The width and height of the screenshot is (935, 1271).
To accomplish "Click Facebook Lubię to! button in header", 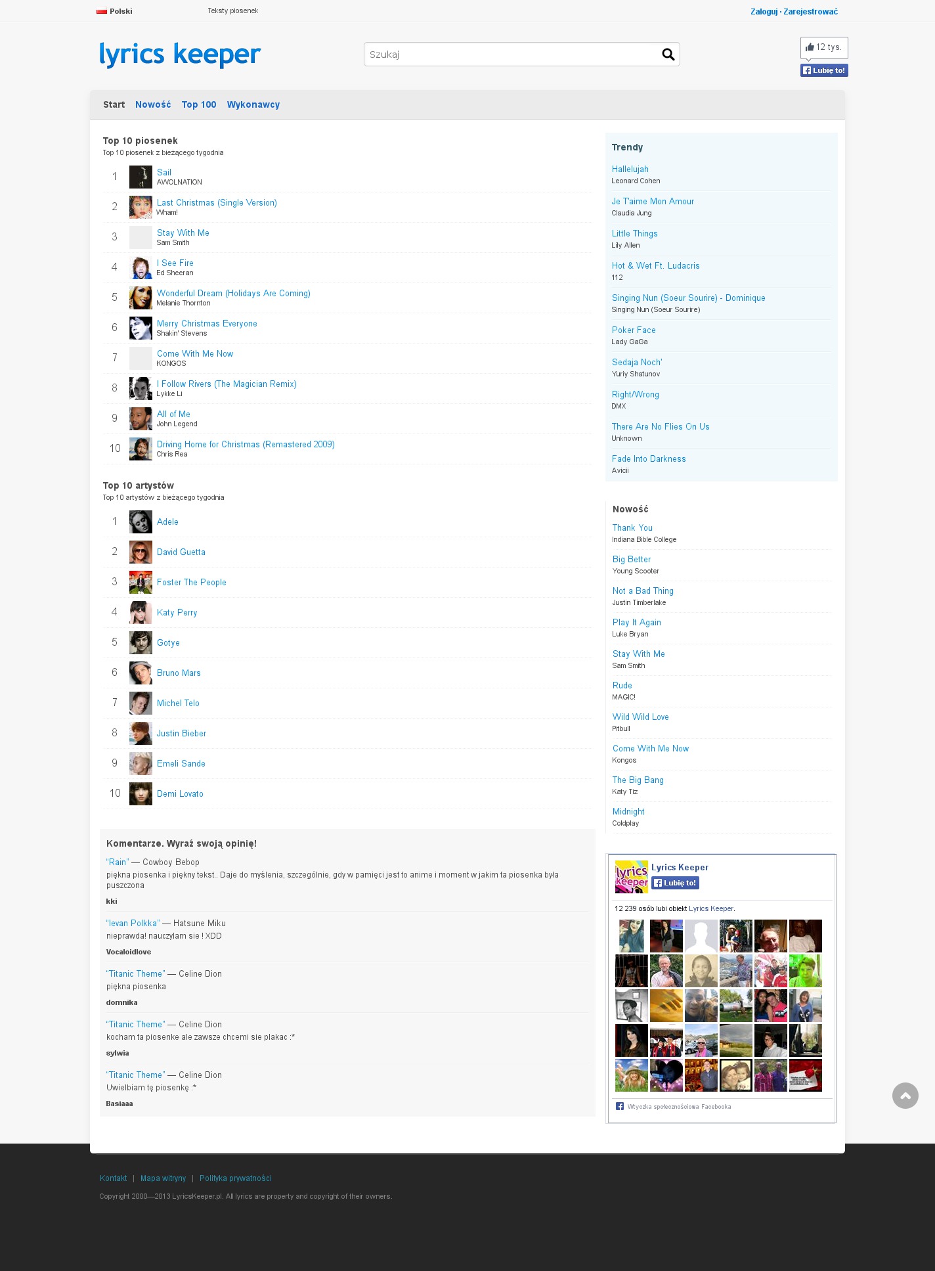I will tap(824, 70).
